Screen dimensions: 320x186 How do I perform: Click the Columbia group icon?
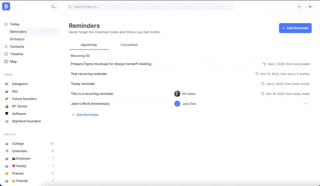coord(7,151)
